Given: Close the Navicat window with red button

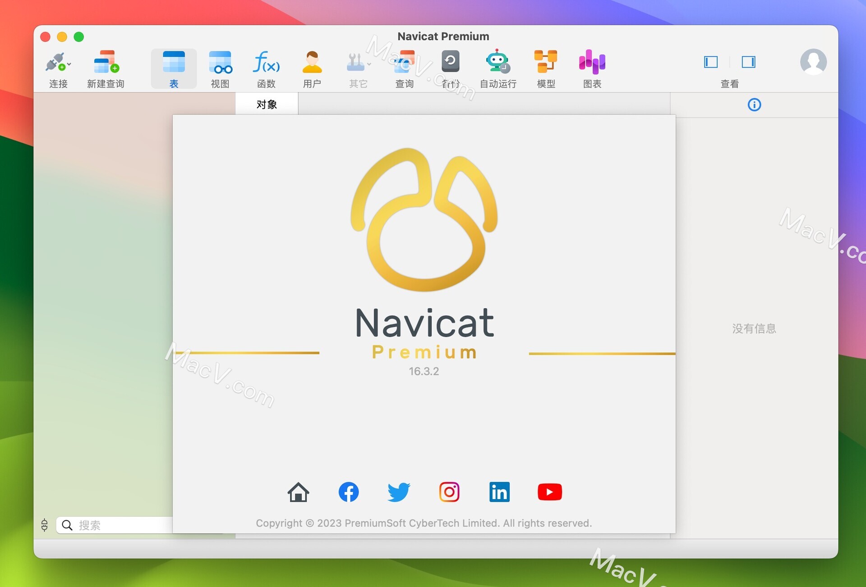Looking at the screenshot, I should coord(45,36).
